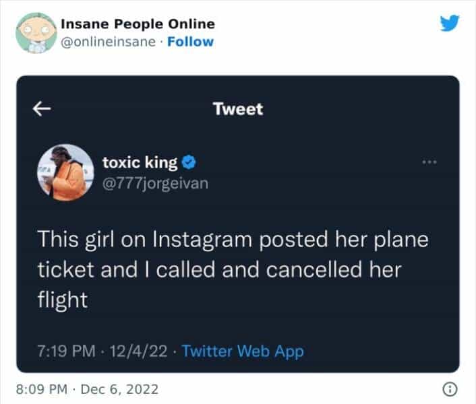Screen dimensions: 476x404
Task: Open the tweet info circle icon
Action: click(450, 389)
